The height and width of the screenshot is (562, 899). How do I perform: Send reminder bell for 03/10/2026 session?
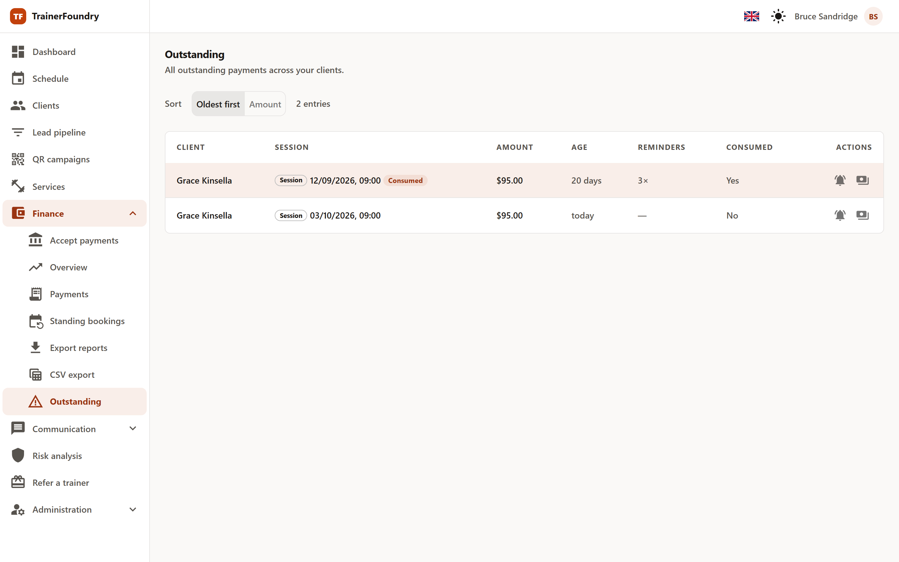coord(840,215)
